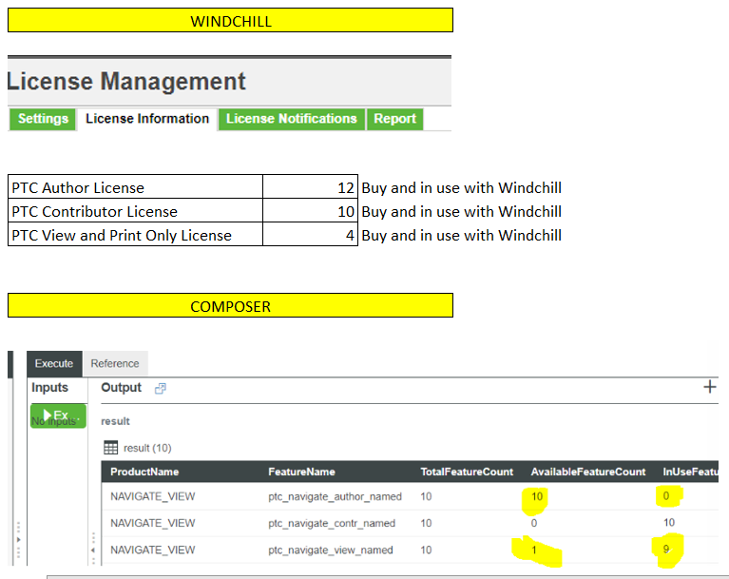Sort by ProductName column header
Viewport: 729px width, 579px height.
click(144, 472)
